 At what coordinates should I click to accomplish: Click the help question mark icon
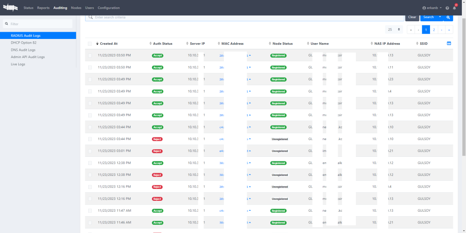point(447,8)
